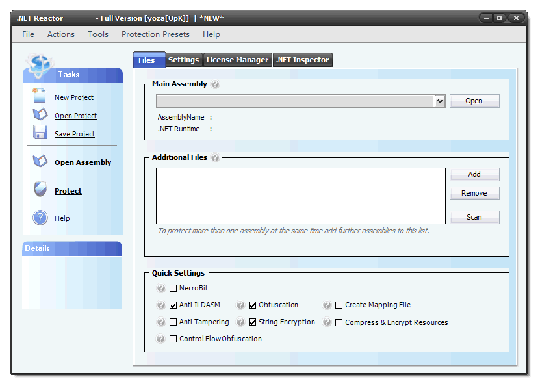Click the New Project link
The image size is (538, 386).
click(74, 97)
